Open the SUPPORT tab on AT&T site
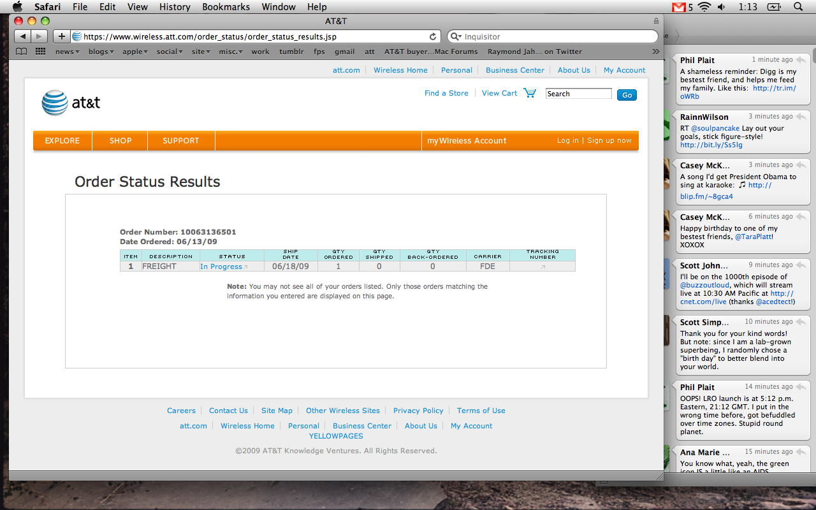Viewport: 816px width, 510px height. pos(181,141)
